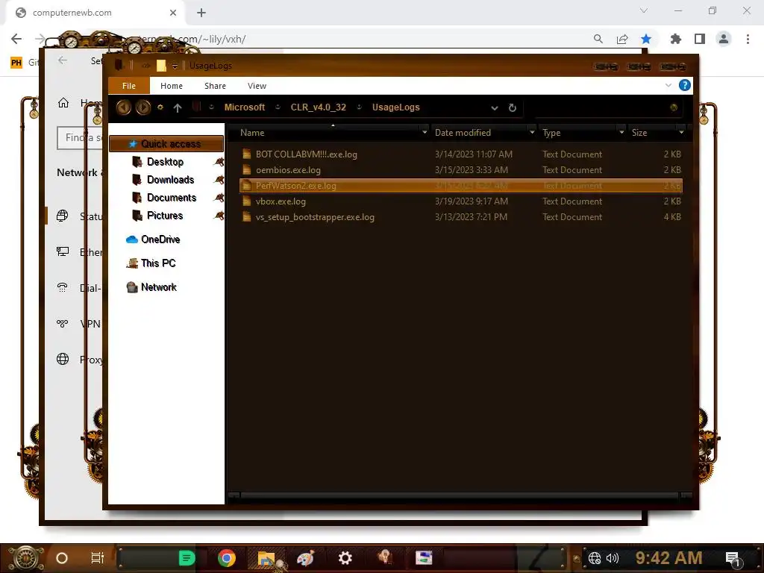Open a new Chrome tab plus button
This screenshot has width=764, height=573.
[201, 13]
